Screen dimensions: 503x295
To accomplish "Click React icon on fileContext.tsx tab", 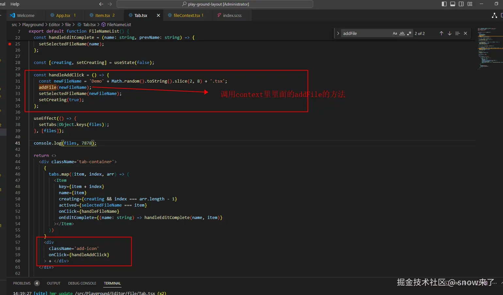I will (x=170, y=15).
